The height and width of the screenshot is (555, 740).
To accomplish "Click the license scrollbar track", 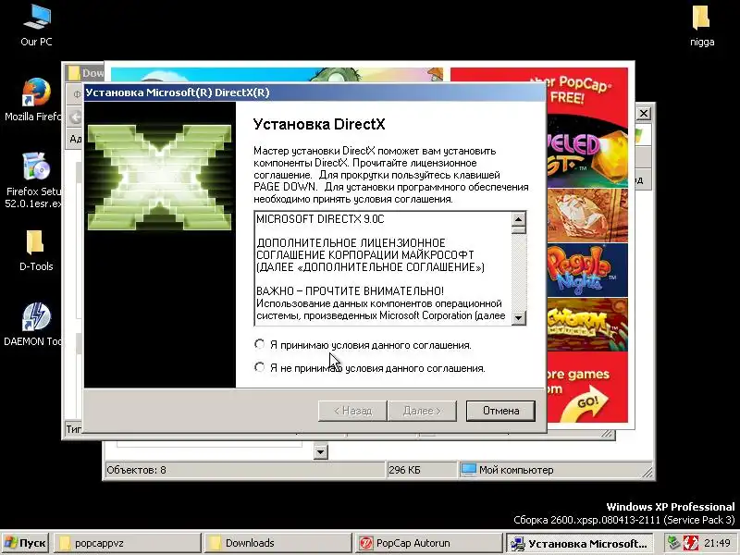I will click(519, 272).
